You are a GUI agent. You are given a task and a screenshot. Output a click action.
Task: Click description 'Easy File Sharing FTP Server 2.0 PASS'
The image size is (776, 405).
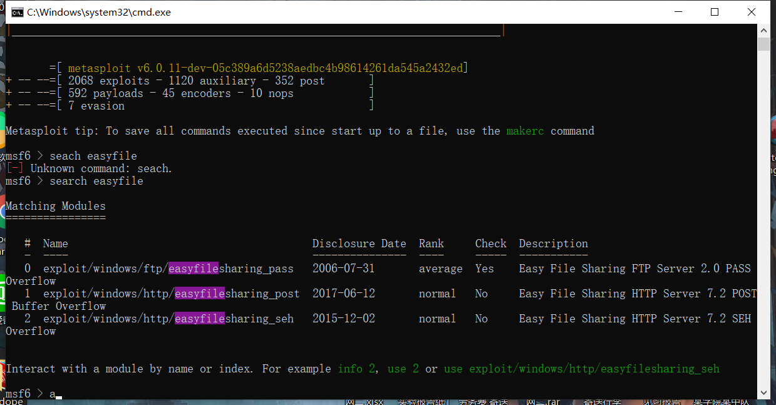click(635, 269)
